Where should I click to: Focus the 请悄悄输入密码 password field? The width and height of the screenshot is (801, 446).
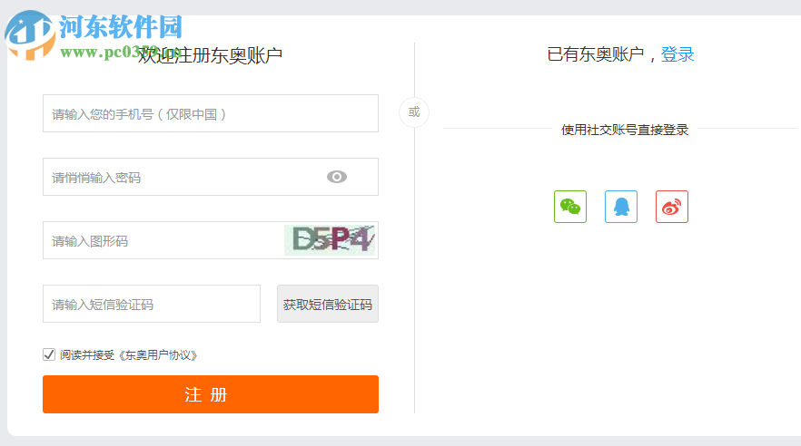(x=211, y=177)
